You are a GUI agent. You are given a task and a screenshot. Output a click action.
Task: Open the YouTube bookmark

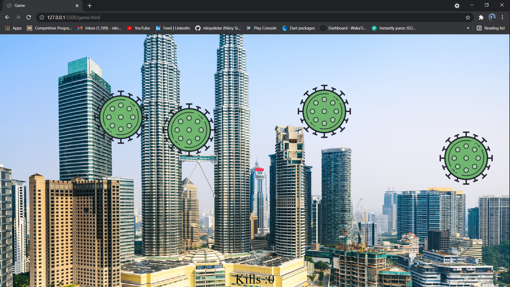point(139,28)
